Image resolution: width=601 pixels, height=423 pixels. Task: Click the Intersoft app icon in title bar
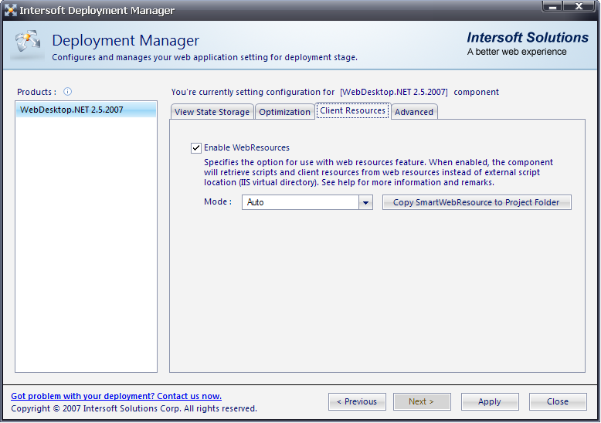coord(11,11)
